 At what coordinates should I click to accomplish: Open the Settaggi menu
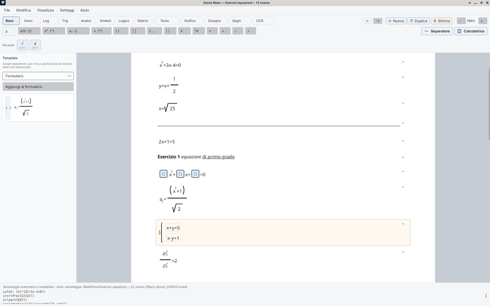click(67, 10)
